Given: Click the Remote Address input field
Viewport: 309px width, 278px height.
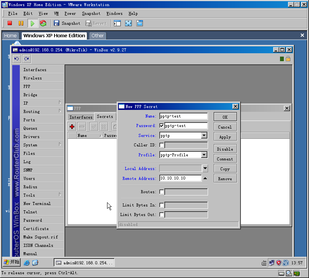Looking at the screenshot, I should point(181,178).
